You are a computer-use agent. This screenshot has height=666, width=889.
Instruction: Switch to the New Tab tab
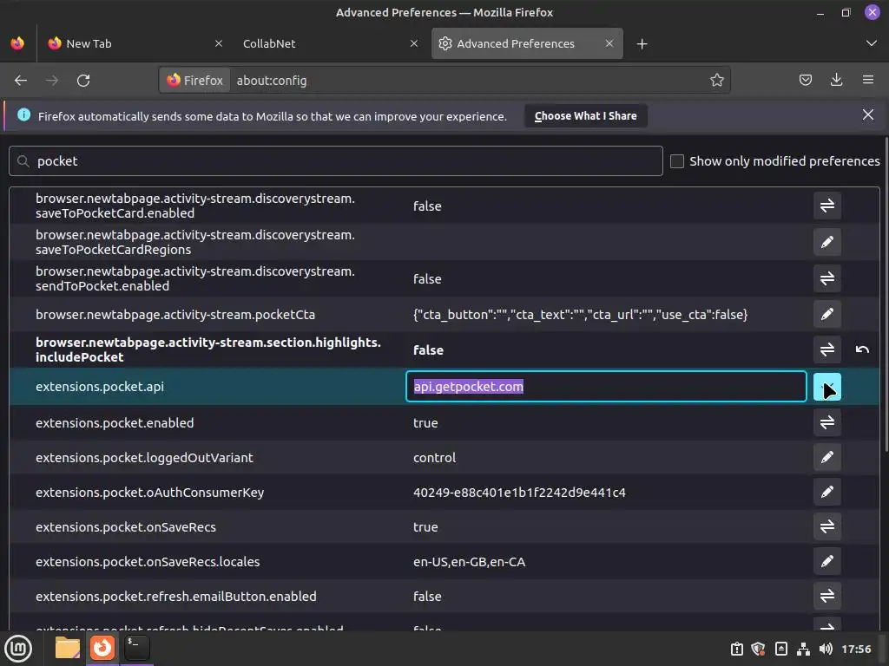[135, 43]
